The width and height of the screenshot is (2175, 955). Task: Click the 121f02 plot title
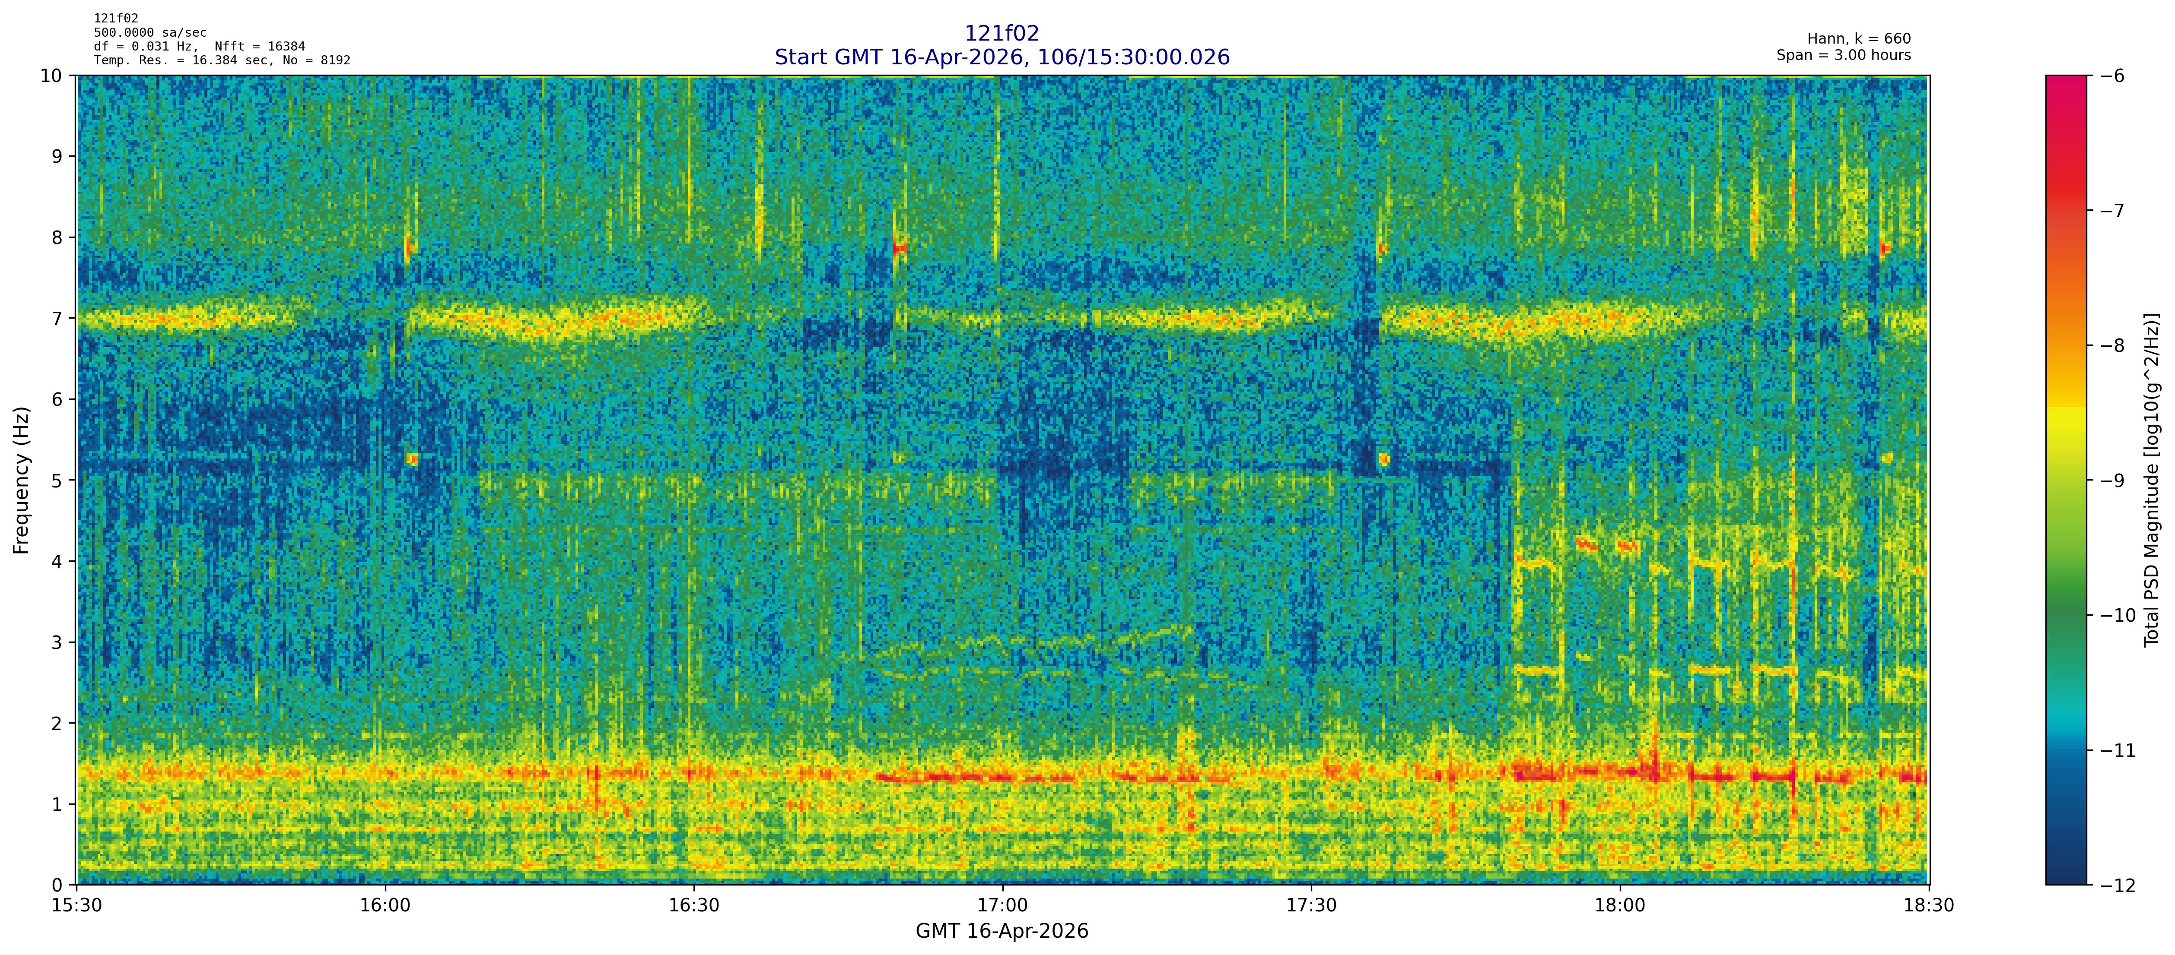click(1002, 33)
